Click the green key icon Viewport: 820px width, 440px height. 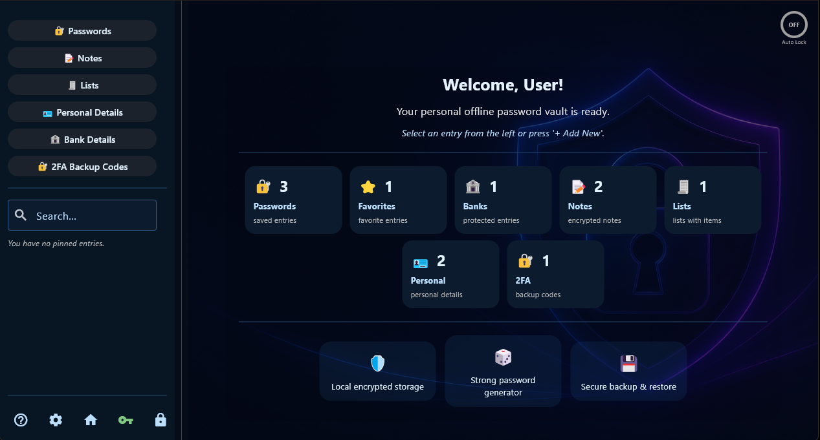coord(126,420)
